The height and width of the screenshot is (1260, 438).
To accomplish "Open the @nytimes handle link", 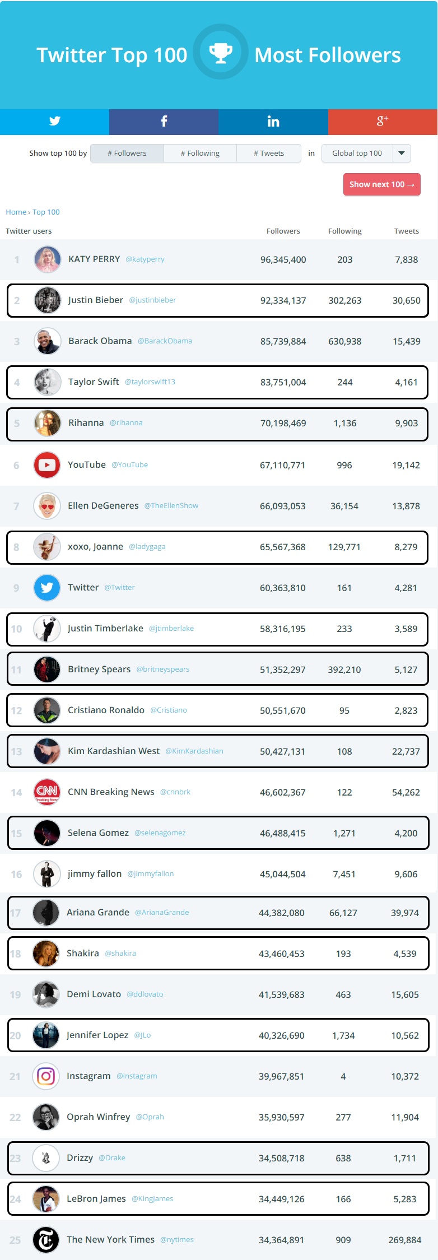I will pyautogui.click(x=177, y=1240).
